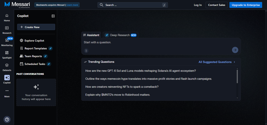Click the rocket badge beside Report Templates
The width and height of the screenshot is (267, 125).
coord(50,49)
